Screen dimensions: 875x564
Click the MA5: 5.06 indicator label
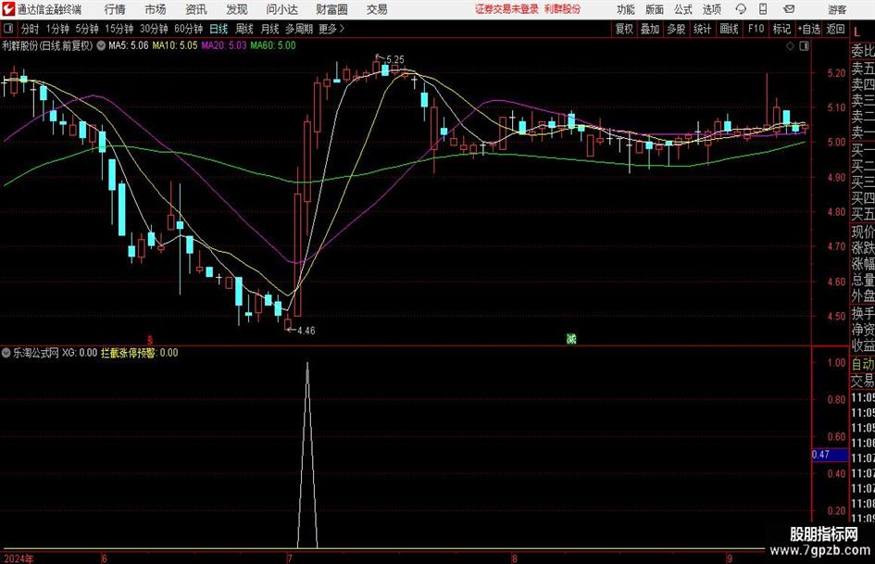(x=129, y=45)
